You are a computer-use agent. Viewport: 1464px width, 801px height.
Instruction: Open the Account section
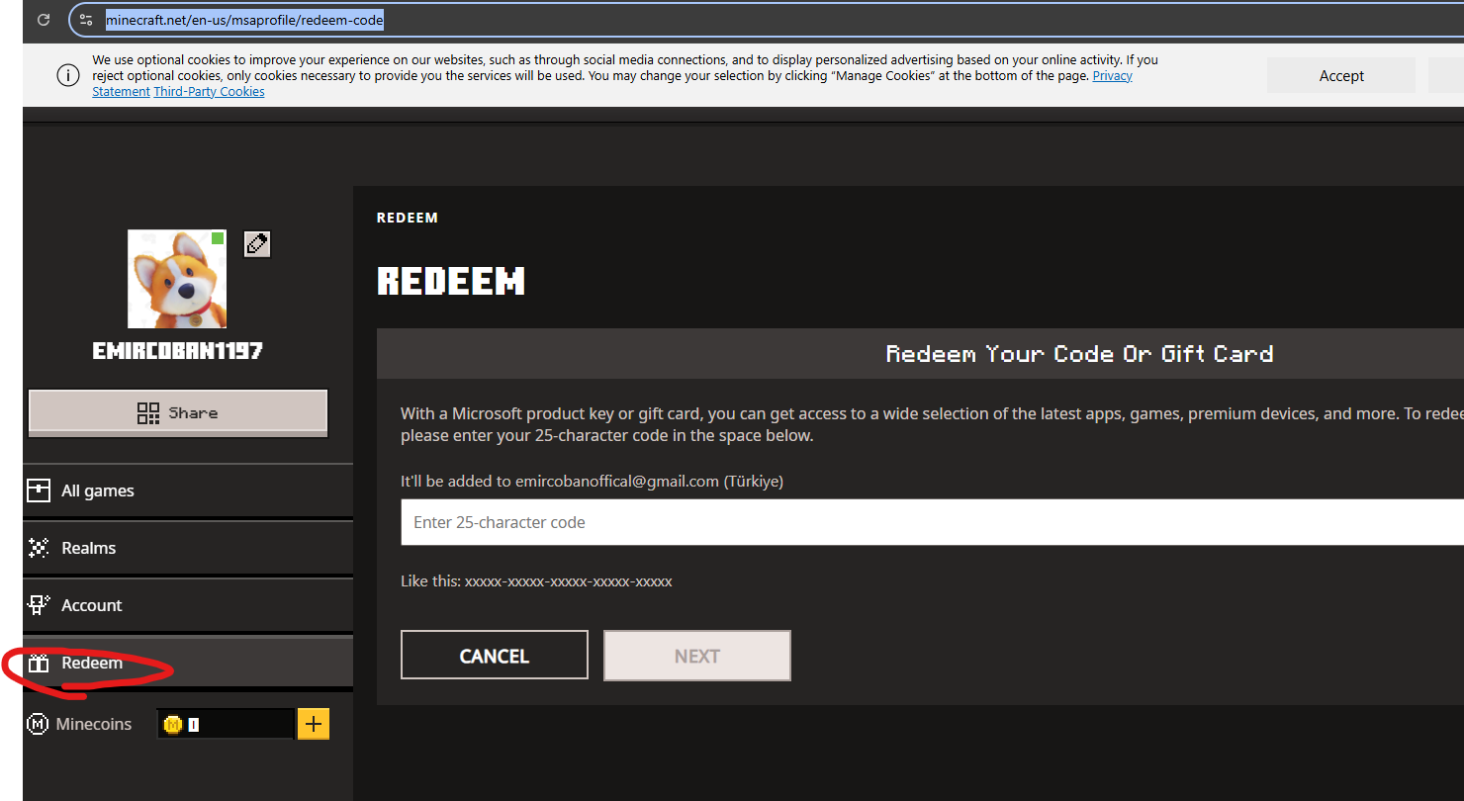click(x=188, y=605)
